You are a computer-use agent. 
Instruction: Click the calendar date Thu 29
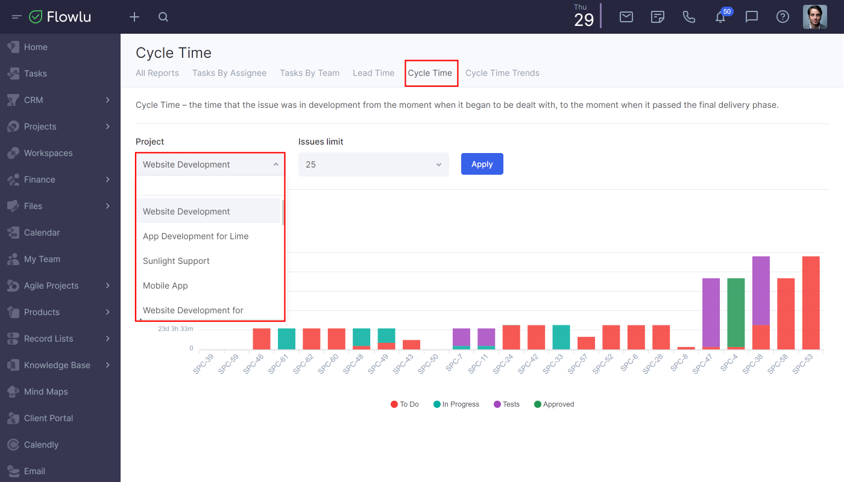point(584,16)
